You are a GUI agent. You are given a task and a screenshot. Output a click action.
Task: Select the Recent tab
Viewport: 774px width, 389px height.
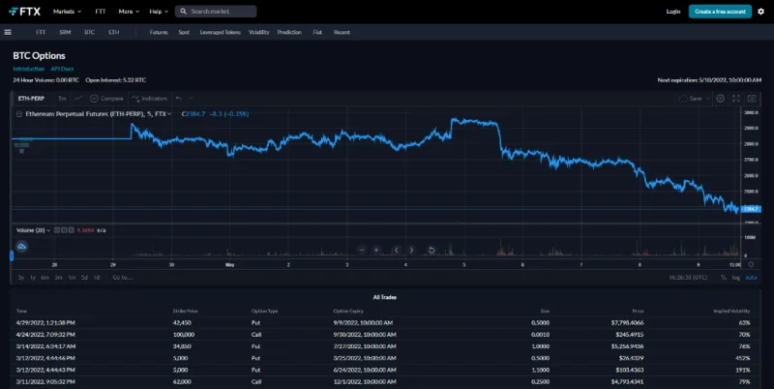pyautogui.click(x=342, y=32)
